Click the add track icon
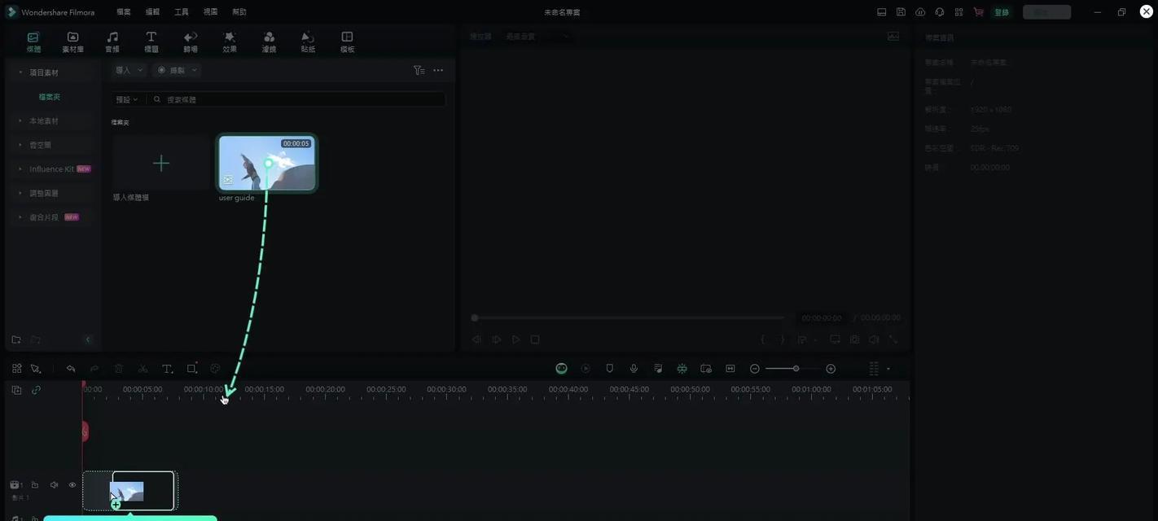Viewport: 1158px width, 521px height. (x=16, y=390)
